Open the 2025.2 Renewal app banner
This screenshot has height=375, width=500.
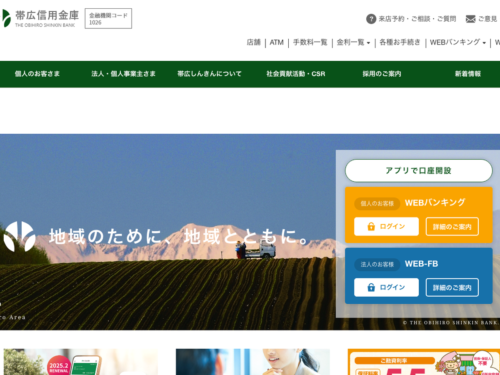[81, 362]
